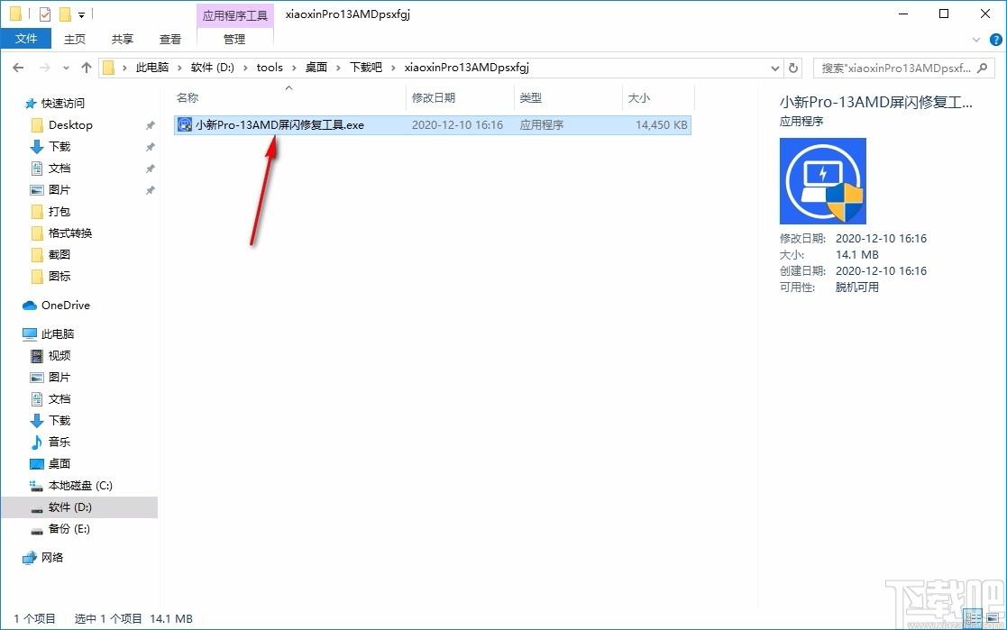Expand the ribbon with chevron
Viewport: 1007px width, 630px height.
pos(976,40)
